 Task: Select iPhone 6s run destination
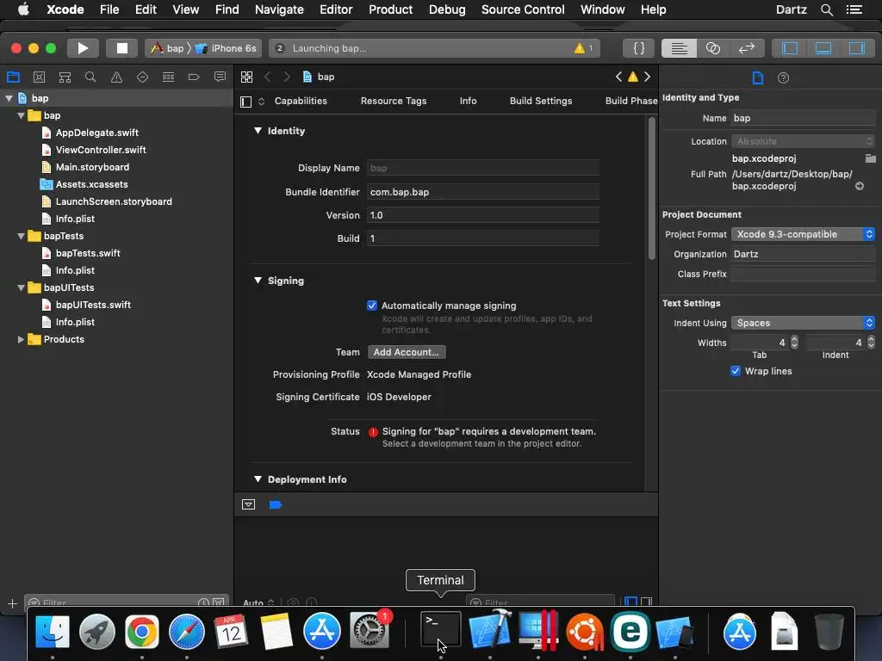pos(227,48)
